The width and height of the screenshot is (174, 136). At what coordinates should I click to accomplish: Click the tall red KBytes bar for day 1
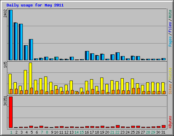(x=11, y=112)
